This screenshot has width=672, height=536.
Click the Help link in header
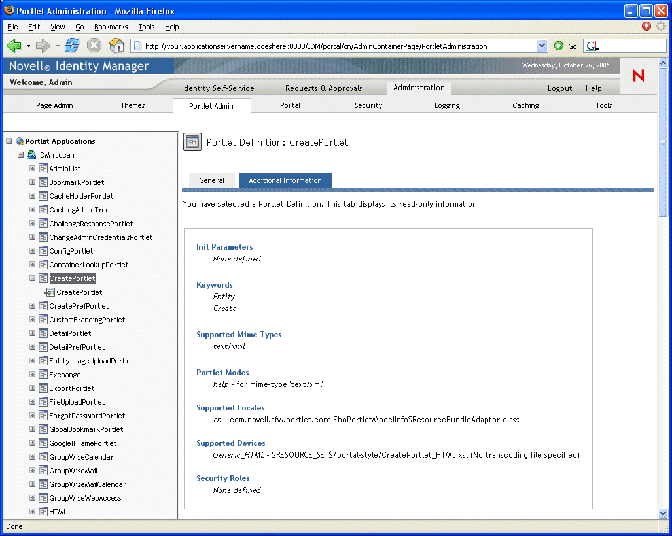(593, 88)
